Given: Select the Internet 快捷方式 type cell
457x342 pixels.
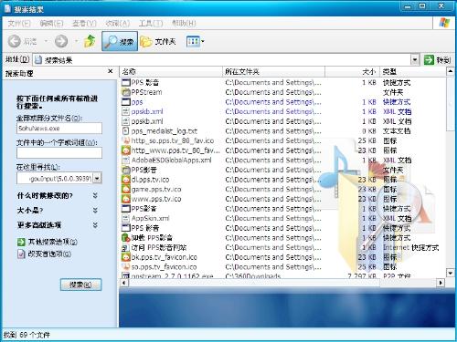Looking at the screenshot, I should click(x=410, y=247).
